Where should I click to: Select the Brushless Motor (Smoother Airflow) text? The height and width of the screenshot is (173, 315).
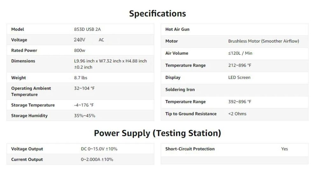click(x=263, y=41)
